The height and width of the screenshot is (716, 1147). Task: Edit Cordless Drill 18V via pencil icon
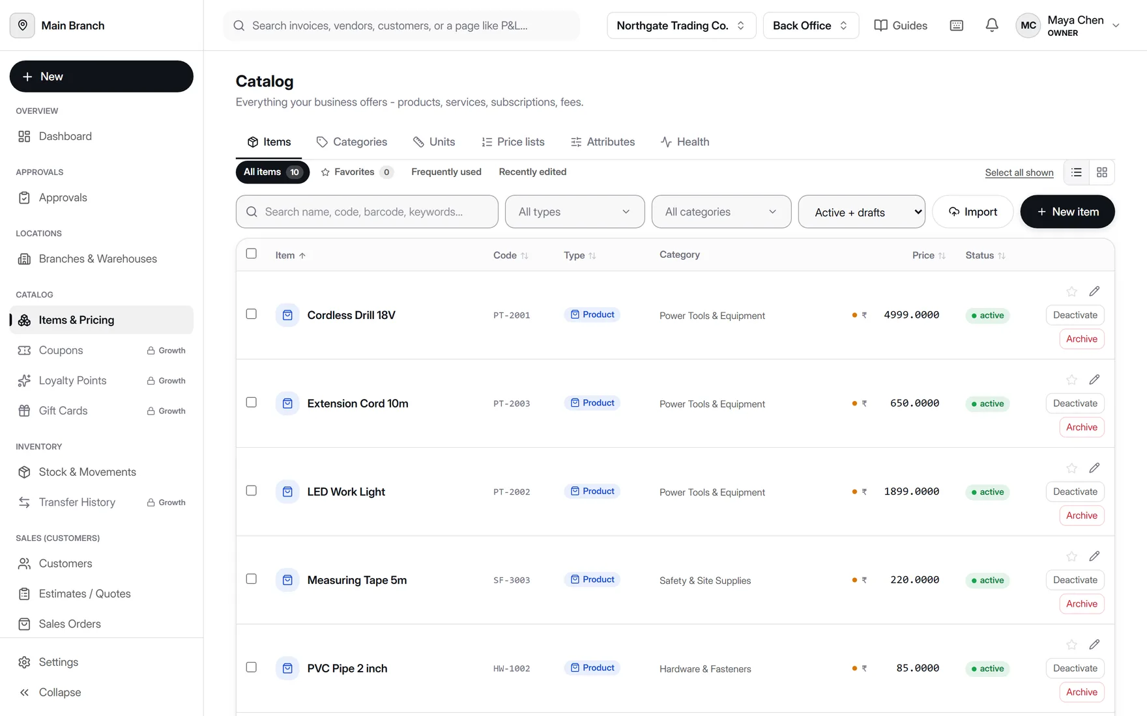coord(1094,291)
